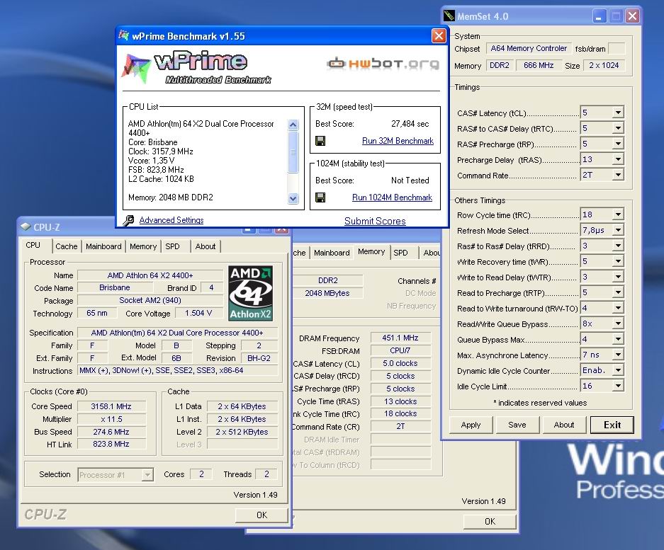Open the Idle Cycle Limit dropdown
Screen dimensions: 664x550
coord(618,386)
